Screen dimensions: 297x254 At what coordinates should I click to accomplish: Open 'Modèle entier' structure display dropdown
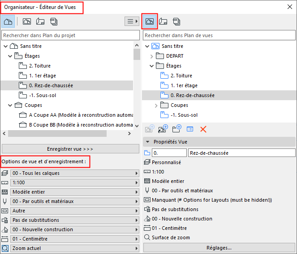pos(75,192)
